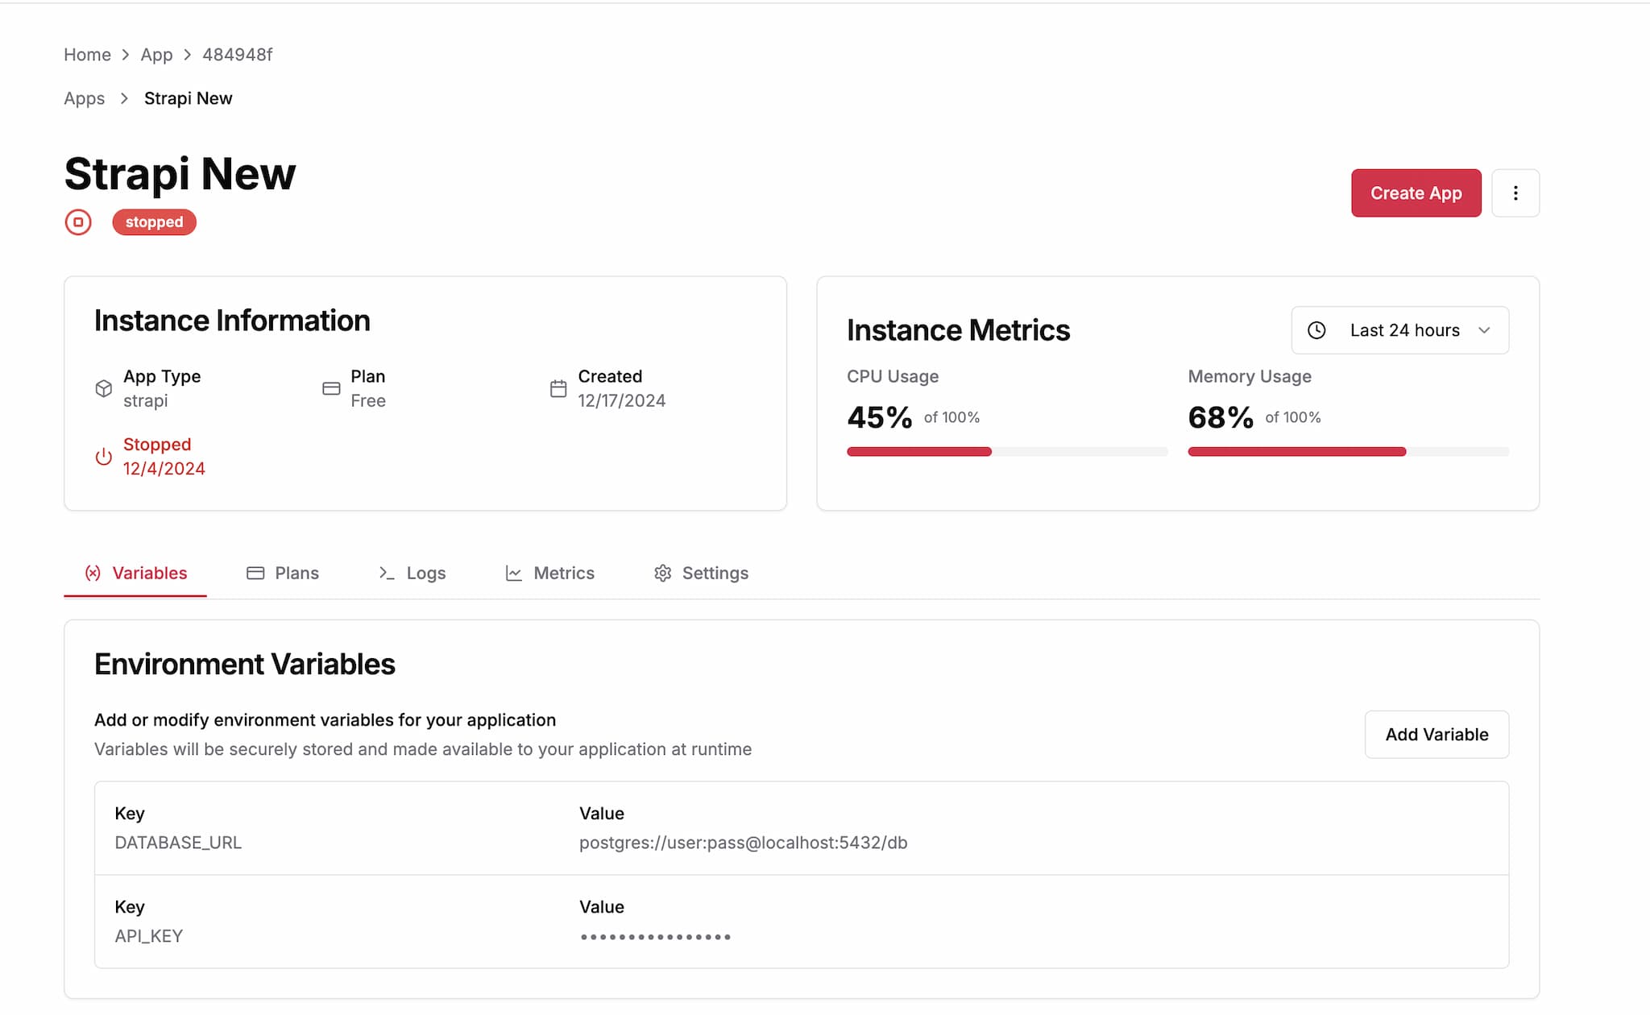This screenshot has width=1650, height=1015.
Task: Open the Last 24 hours dropdown
Action: coord(1400,330)
